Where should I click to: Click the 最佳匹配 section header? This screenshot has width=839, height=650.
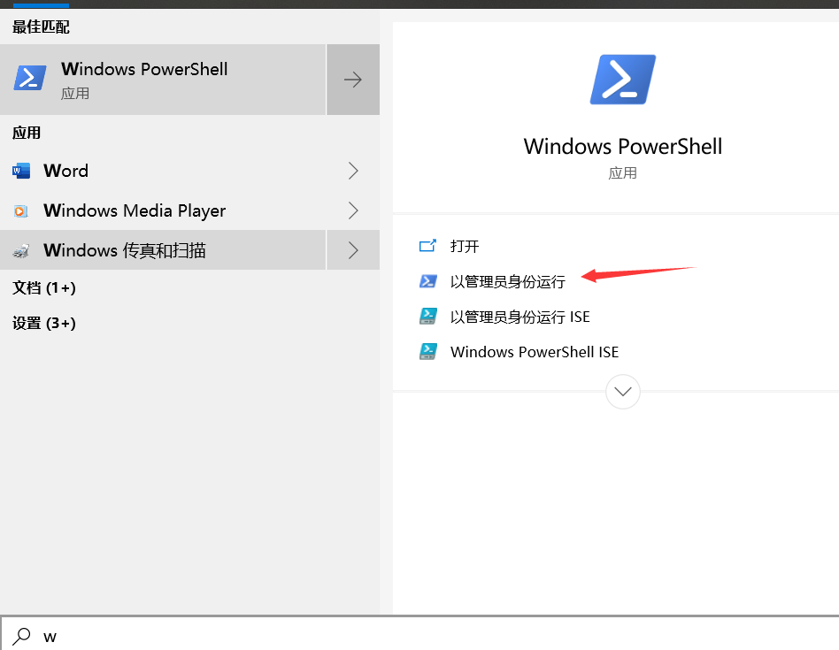pos(42,27)
